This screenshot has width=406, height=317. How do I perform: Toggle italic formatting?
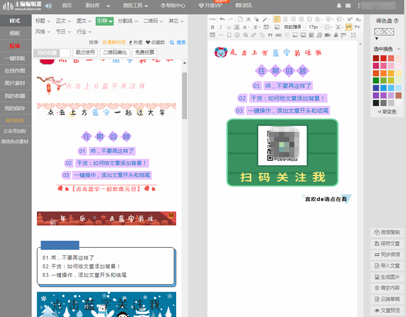point(221,27)
